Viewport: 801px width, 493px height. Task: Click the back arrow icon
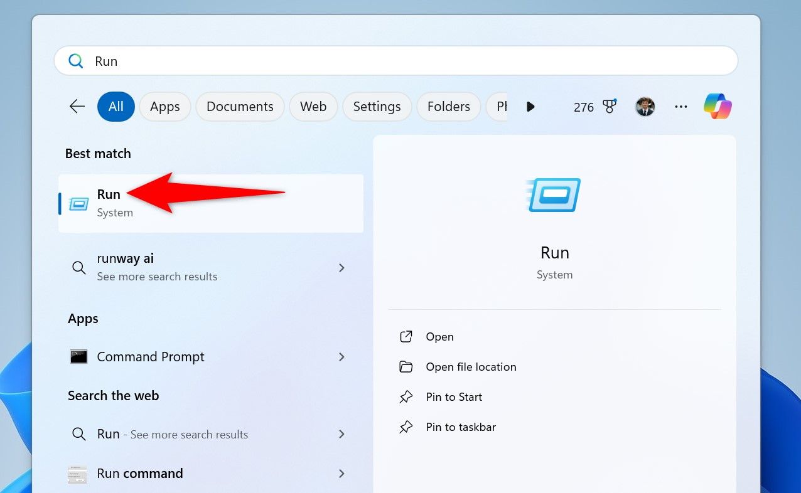click(x=77, y=107)
